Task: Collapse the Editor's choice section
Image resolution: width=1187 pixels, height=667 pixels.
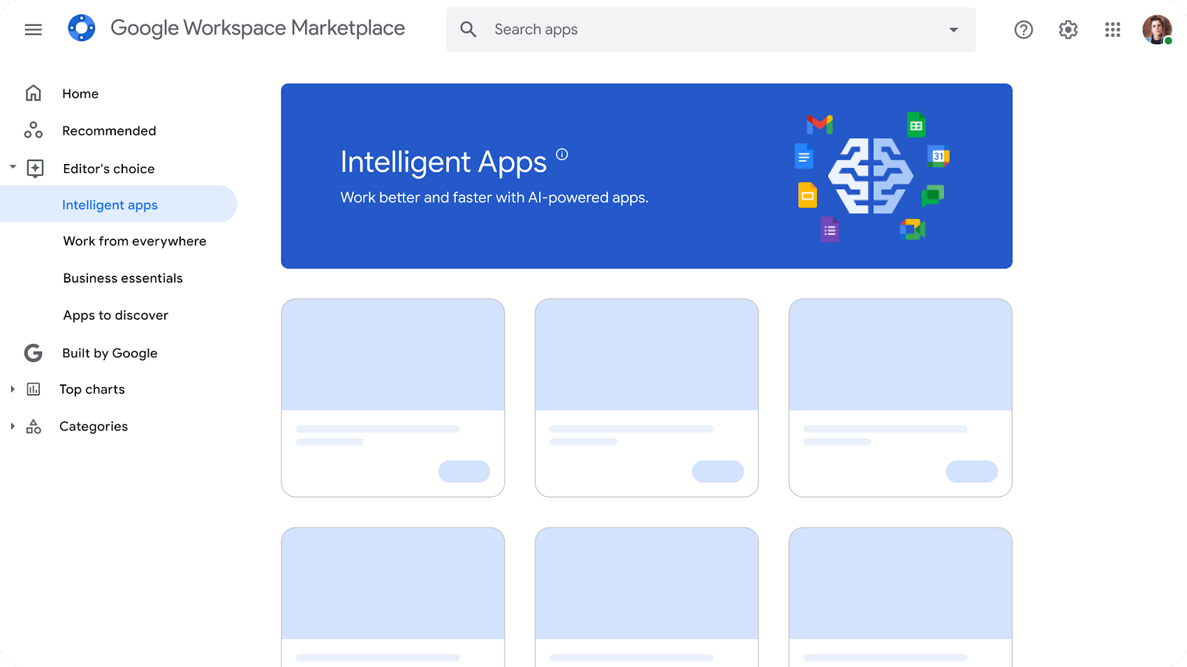Action: pyautogui.click(x=13, y=167)
